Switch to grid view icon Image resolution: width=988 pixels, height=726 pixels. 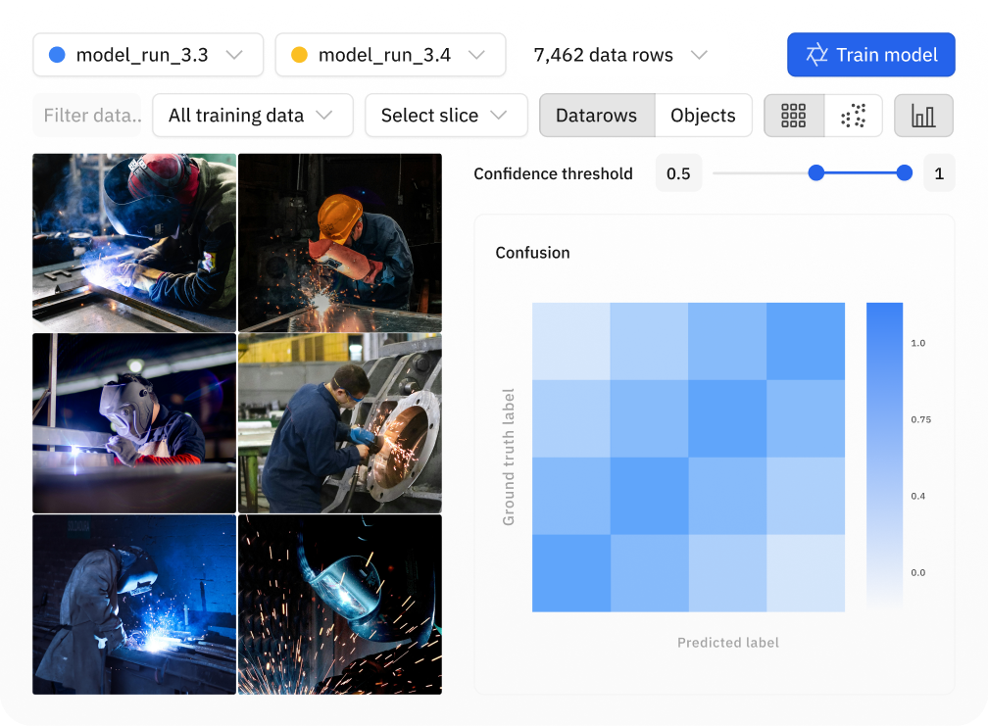[794, 116]
